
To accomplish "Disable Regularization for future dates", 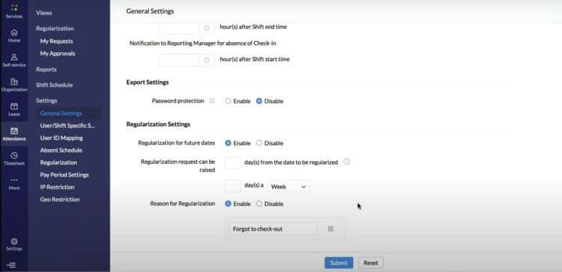I will tap(259, 143).
